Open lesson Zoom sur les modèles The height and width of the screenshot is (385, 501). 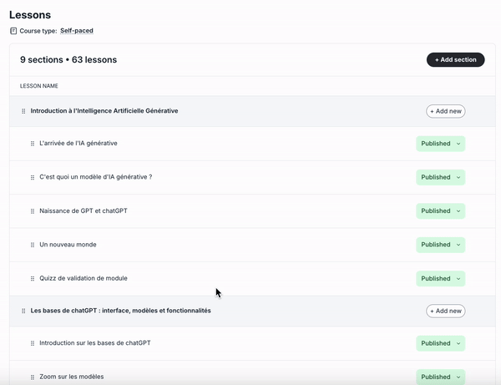point(72,377)
